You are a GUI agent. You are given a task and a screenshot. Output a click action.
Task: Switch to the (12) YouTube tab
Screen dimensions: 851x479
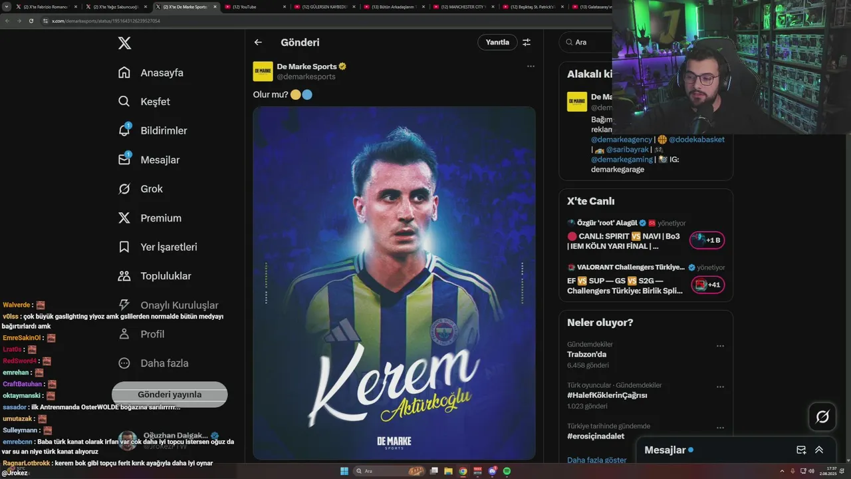(x=255, y=7)
